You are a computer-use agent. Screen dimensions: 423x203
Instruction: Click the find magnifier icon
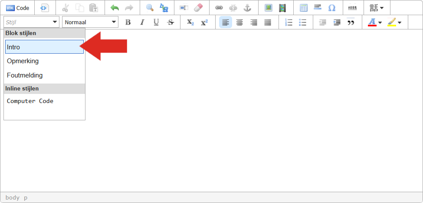tap(150, 8)
